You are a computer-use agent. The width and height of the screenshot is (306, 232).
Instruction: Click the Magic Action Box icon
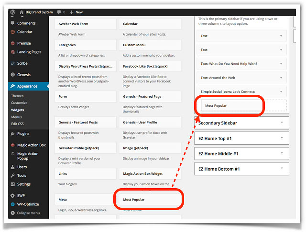pyautogui.click(x=13, y=145)
